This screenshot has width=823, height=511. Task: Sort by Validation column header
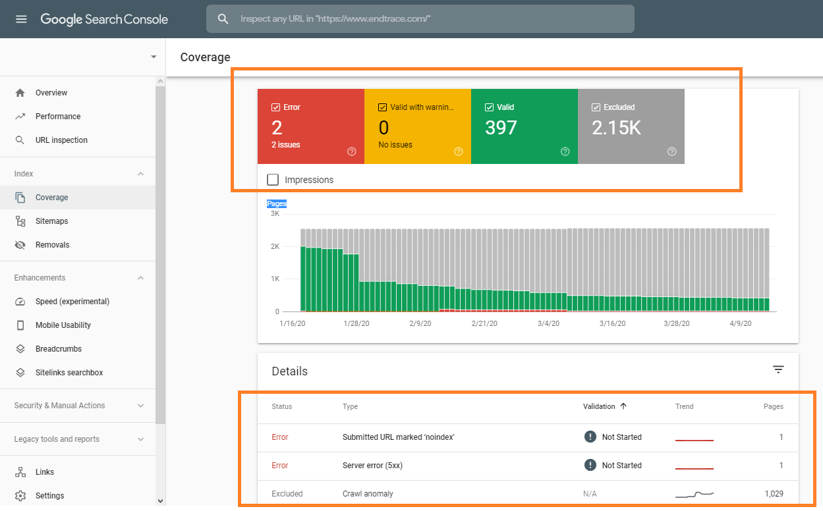coord(599,406)
